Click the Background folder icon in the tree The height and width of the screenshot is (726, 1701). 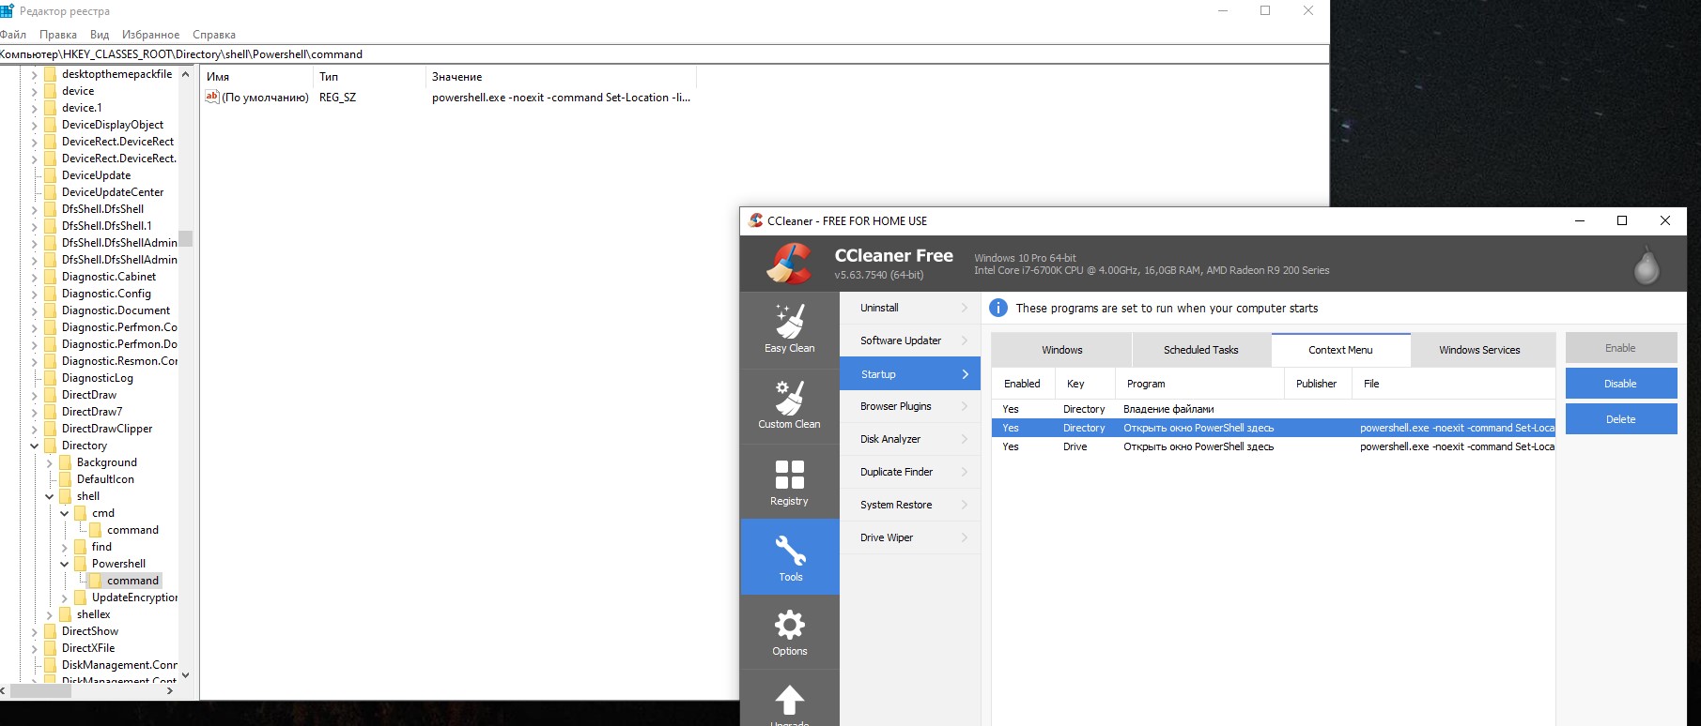pos(66,462)
